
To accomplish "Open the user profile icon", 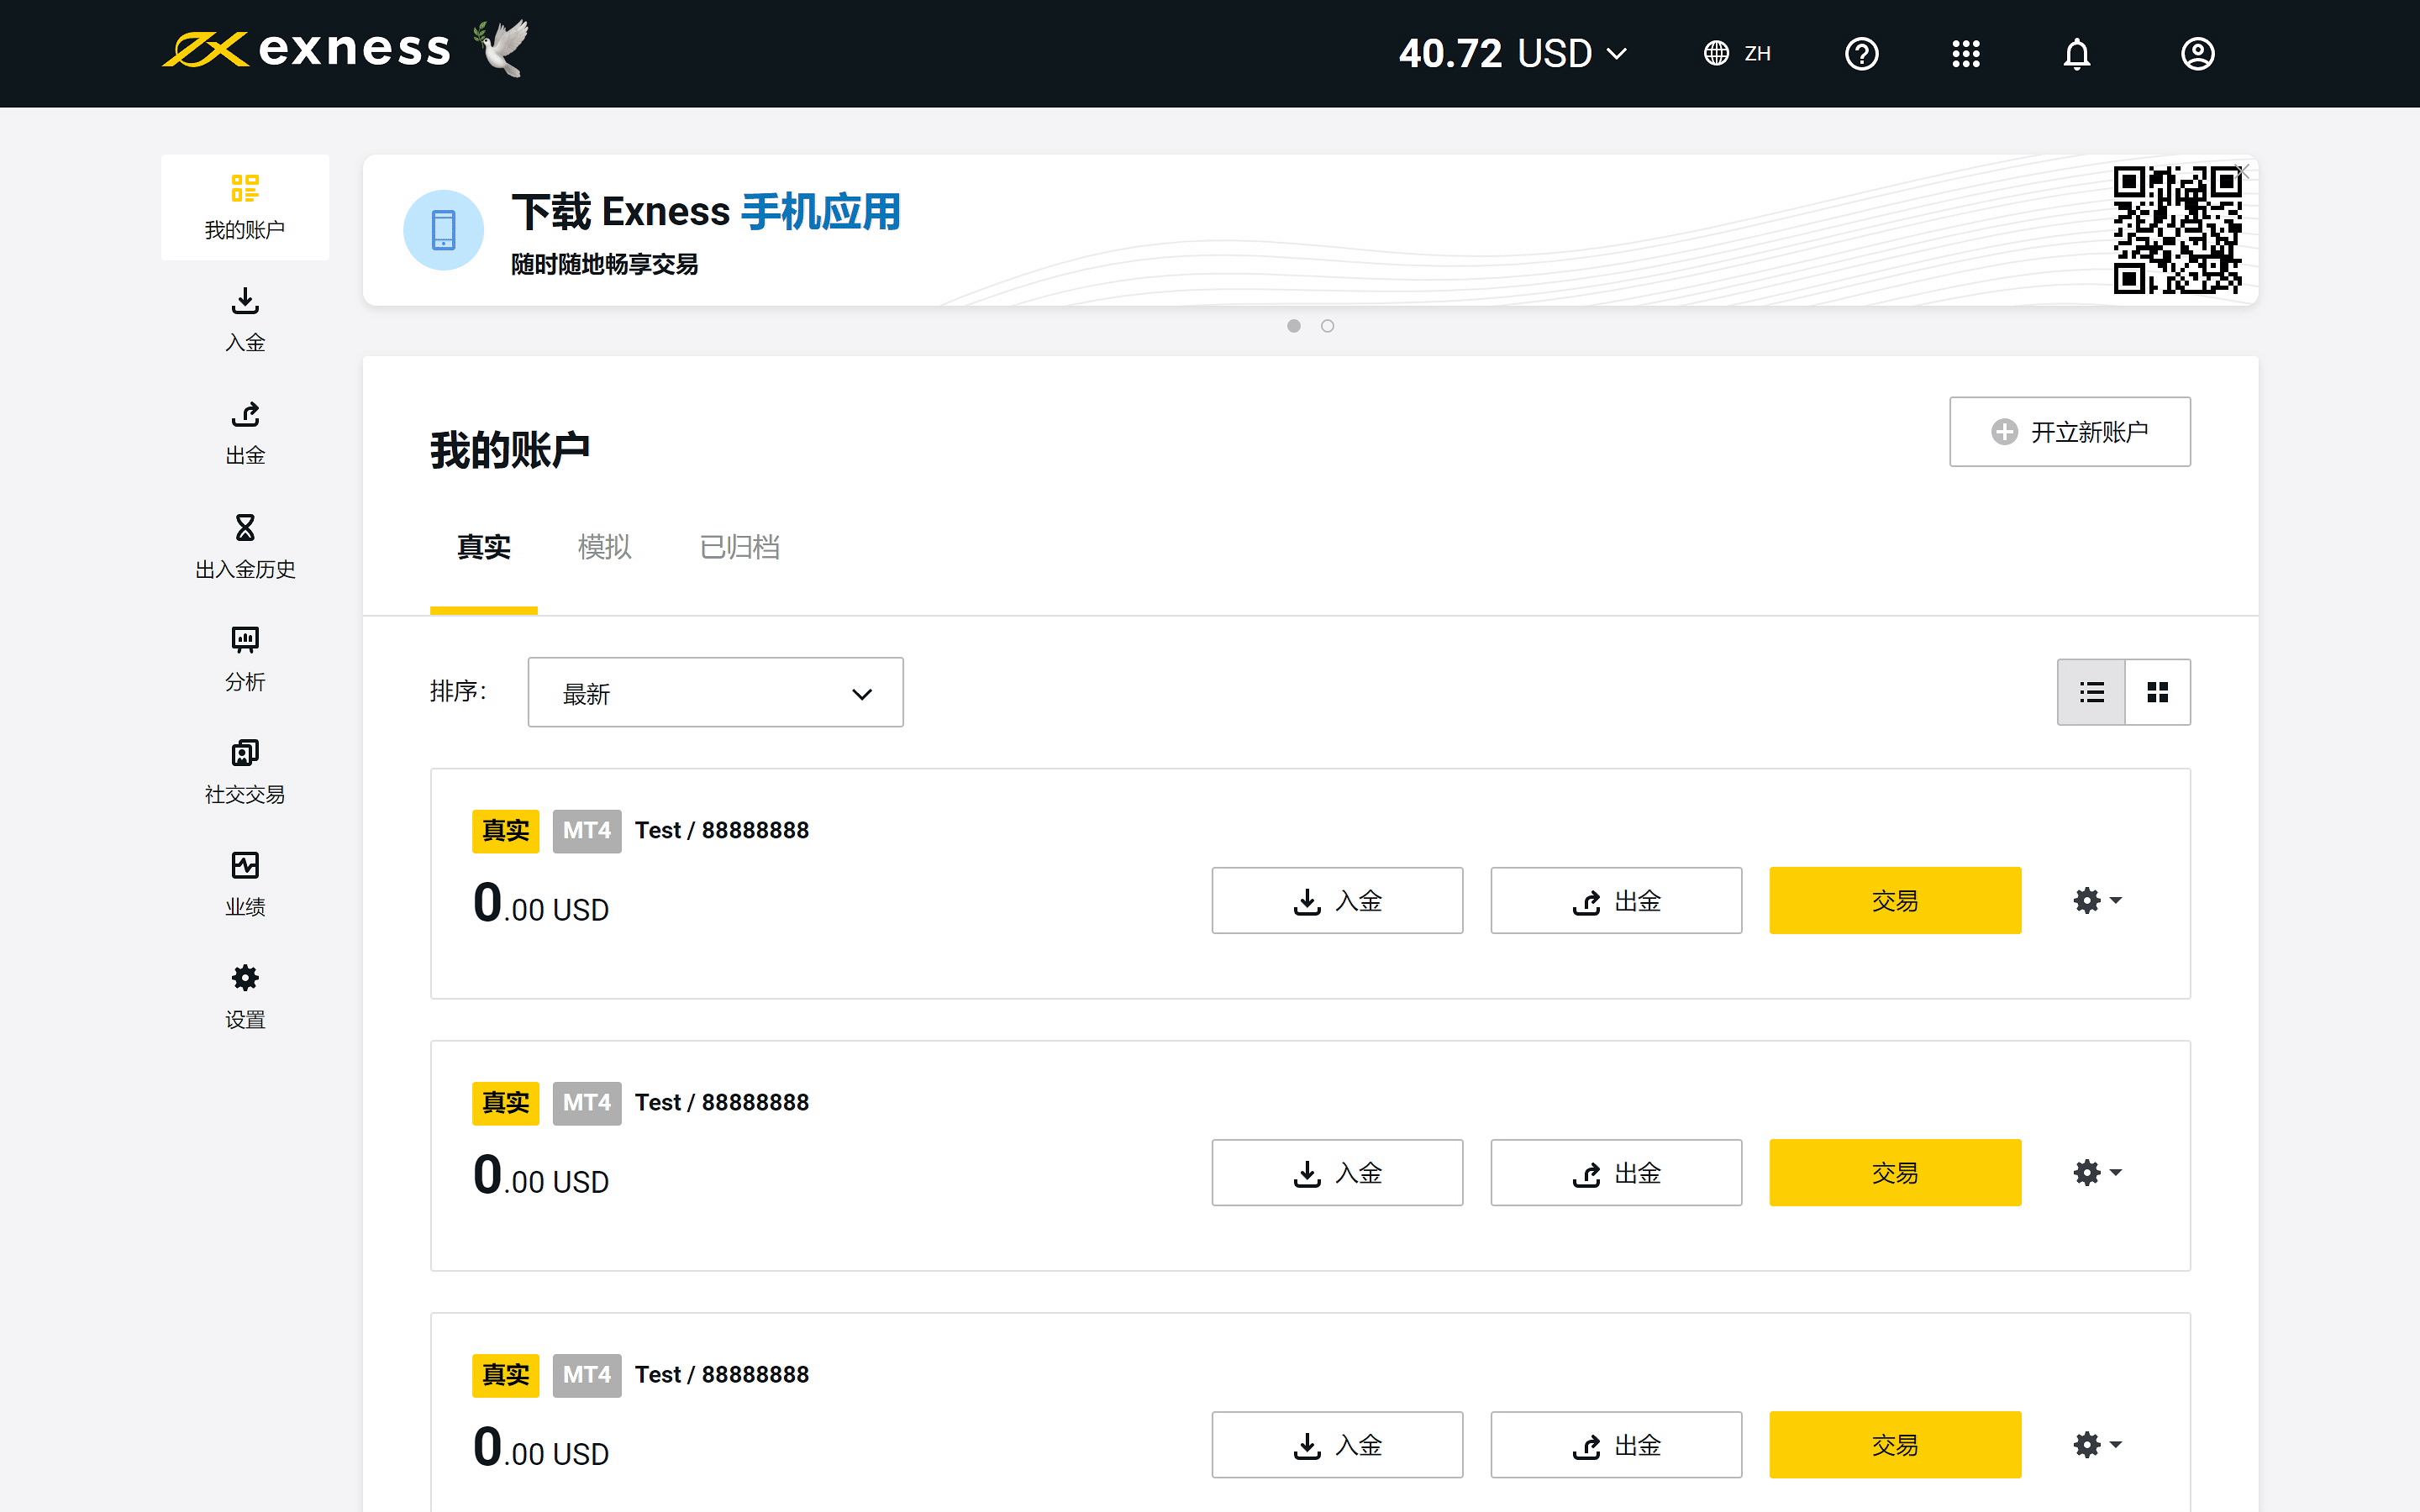I will 2196,54.
